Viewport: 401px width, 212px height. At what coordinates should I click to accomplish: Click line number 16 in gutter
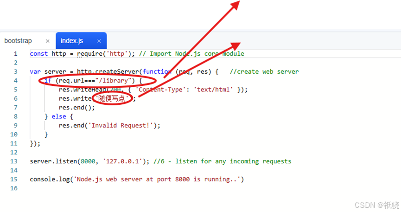click(14, 188)
